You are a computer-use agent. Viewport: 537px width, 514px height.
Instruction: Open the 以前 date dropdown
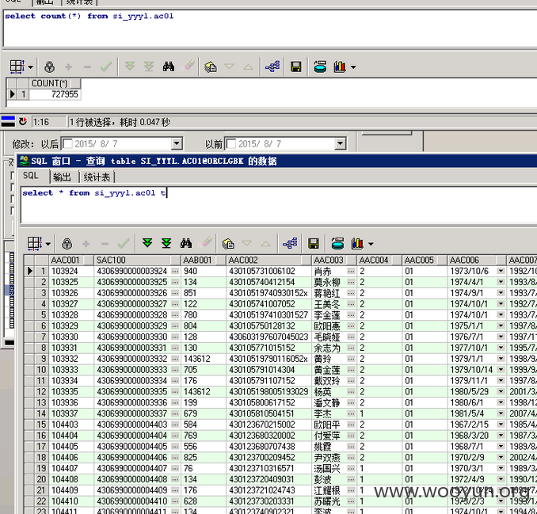click(x=340, y=143)
